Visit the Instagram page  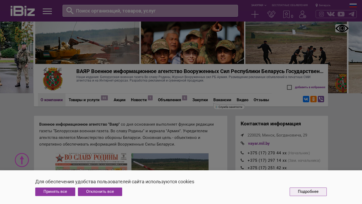coord(321,14)
